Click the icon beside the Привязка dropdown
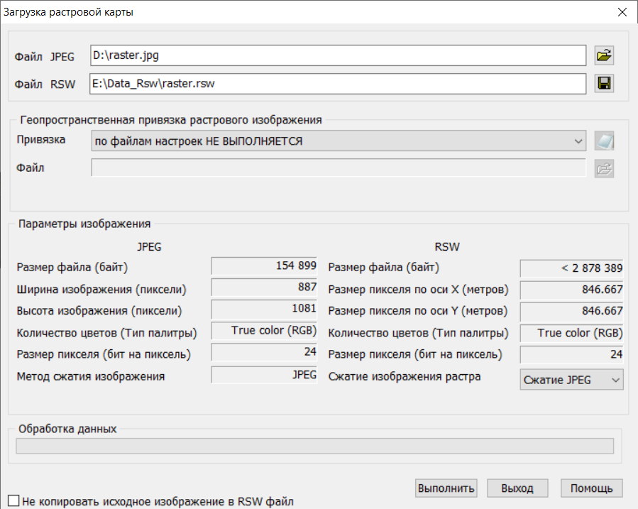 click(604, 141)
